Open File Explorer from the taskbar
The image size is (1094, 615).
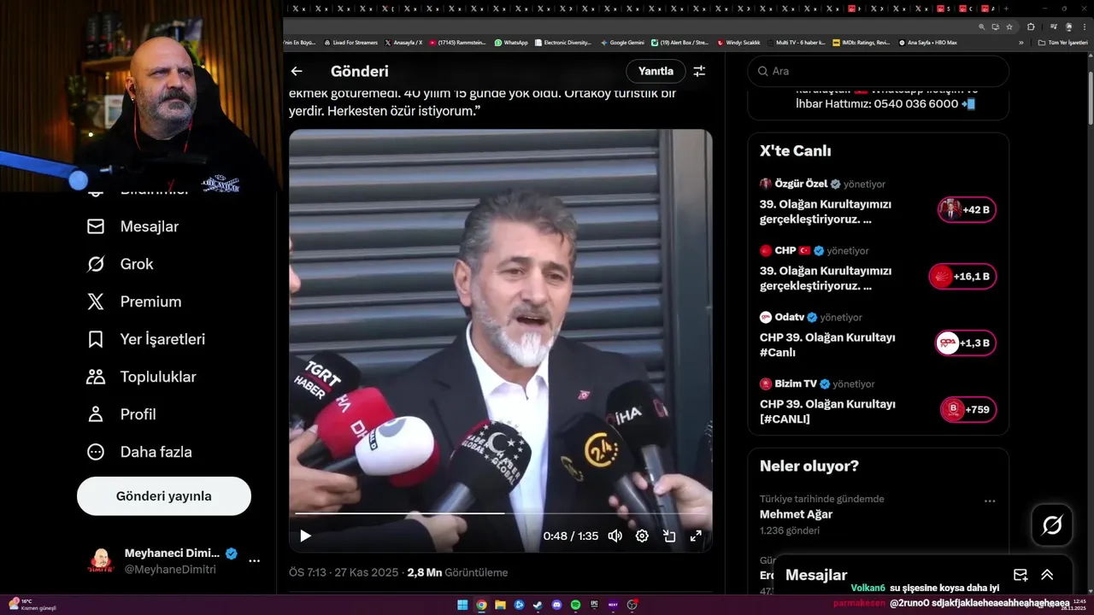click(x=500, y=605)
